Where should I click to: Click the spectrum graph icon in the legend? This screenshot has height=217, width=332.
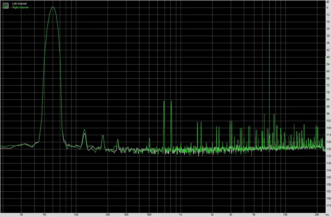pos(6,5)
